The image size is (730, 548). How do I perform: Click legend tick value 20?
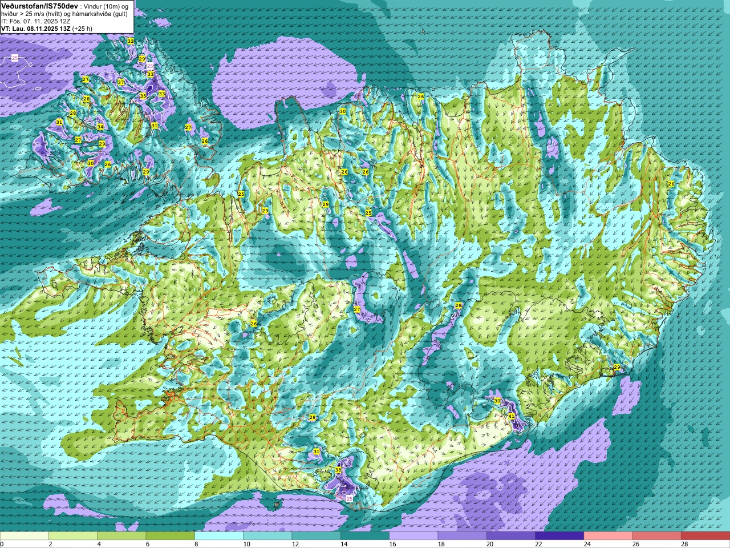point(490,544)
